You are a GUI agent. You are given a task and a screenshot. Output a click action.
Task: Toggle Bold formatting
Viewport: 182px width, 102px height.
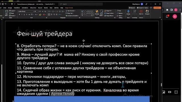click(x=19, y=14)
